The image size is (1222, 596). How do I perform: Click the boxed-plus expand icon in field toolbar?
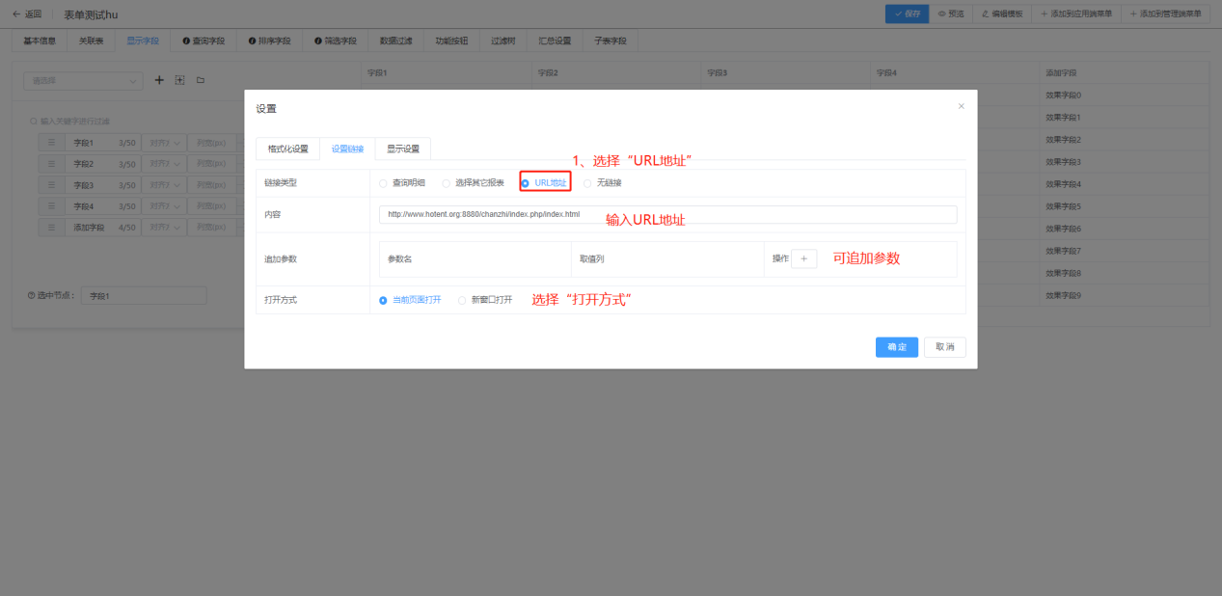point(179,80)
